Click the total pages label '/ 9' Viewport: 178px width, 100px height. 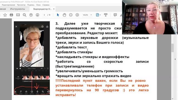(x=49, y=15)
